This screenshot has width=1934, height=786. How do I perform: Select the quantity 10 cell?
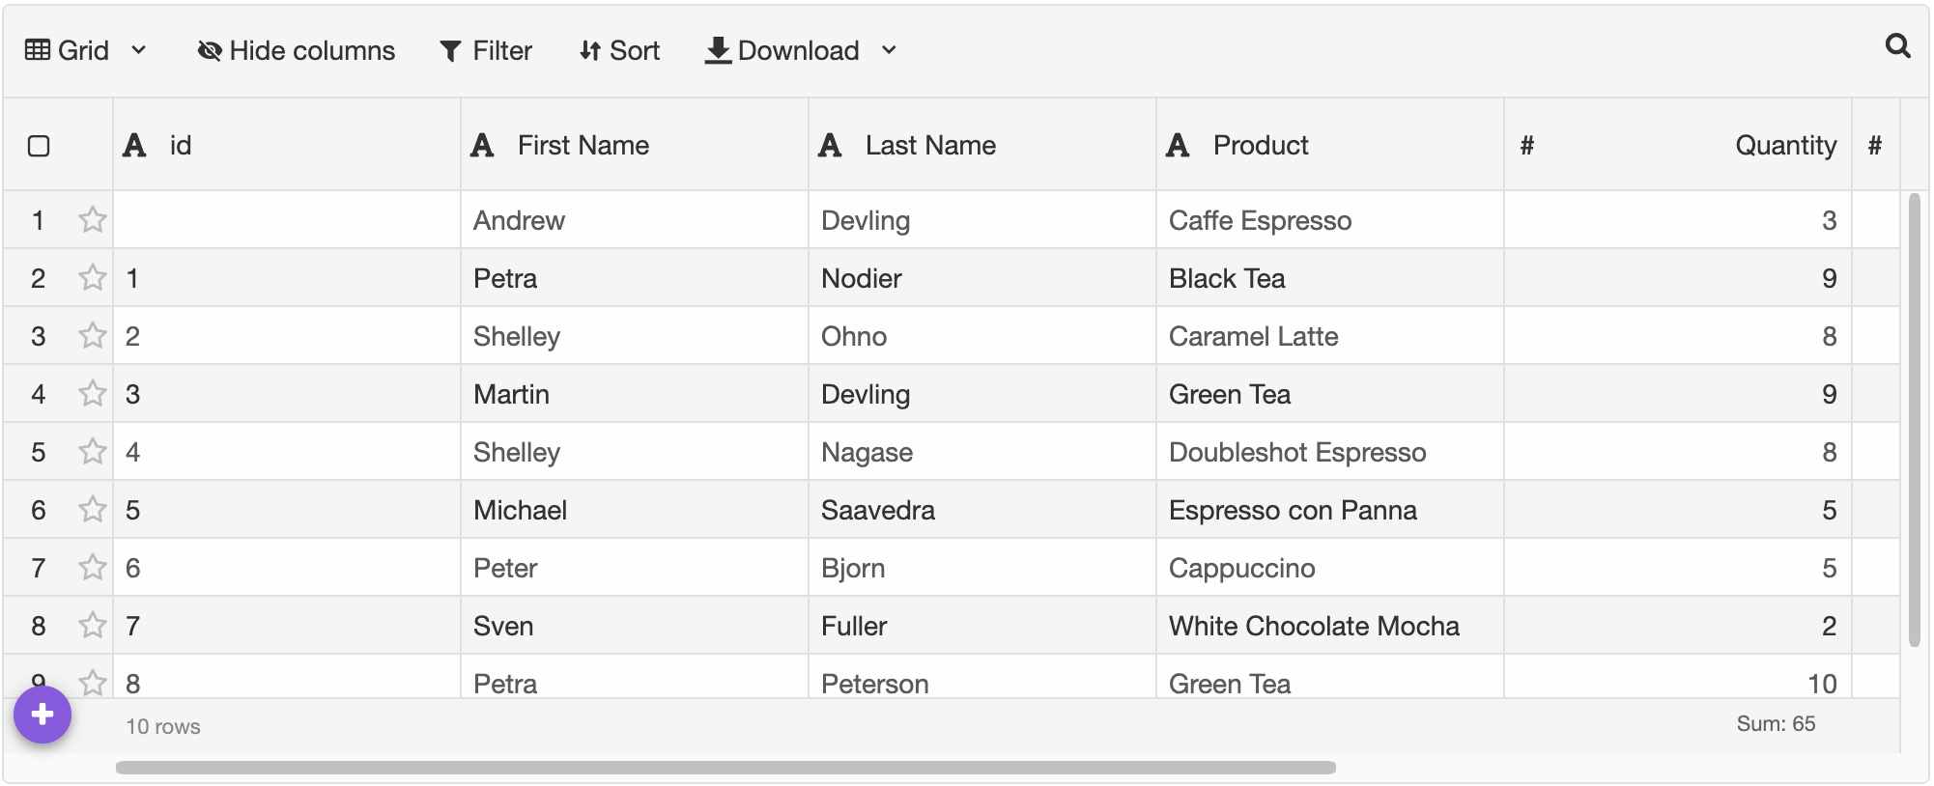pos(1678,676)
